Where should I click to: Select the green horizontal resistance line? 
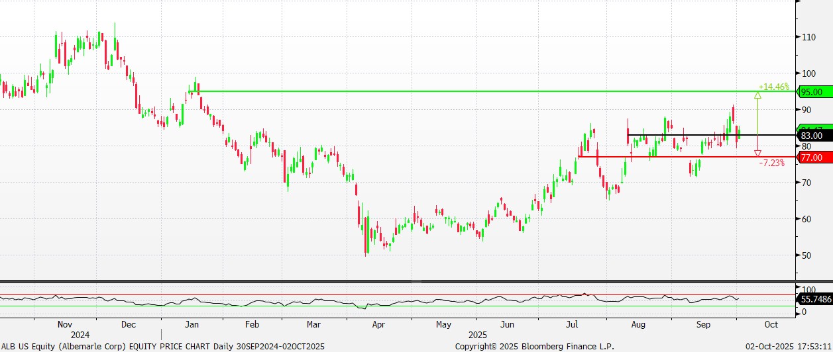pos(490,91)
